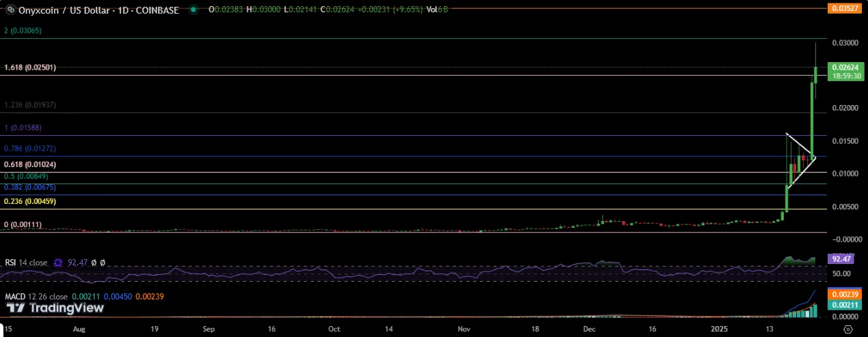The image size is (868, 337).
Task: Select the Fib level 0.236 (0.00459) label
Action: pyautogui.click(x=30, y=201)
